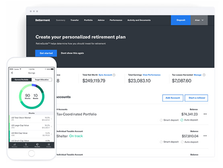Click the On track status label
The width and height of the screenshot is (223, 168).
pos(76,136)
